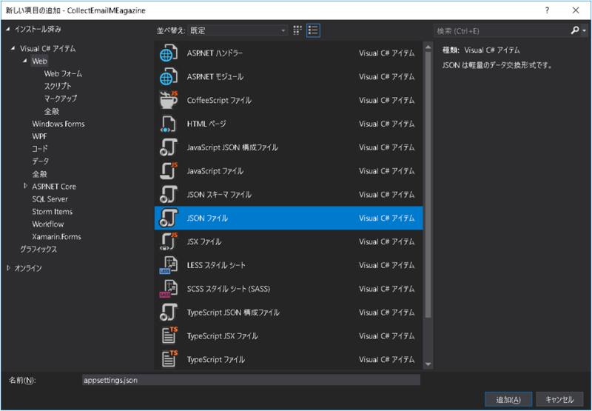
Task: Click the 検索 (Ctrl+E) search box
Action: tap(502, 31)
